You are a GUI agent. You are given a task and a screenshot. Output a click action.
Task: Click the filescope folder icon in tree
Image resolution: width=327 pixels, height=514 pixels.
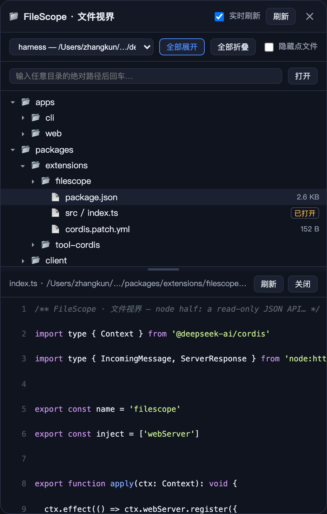point(45,181)
